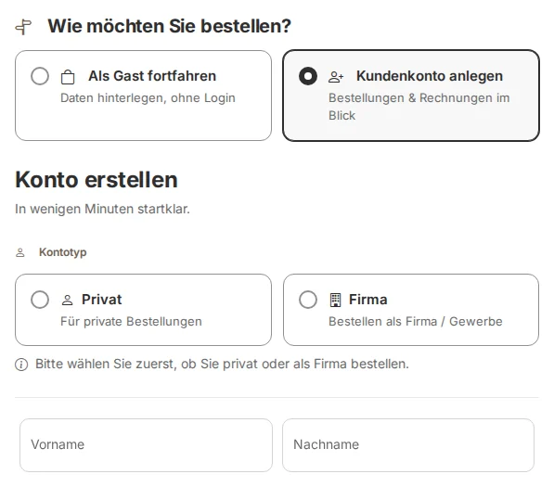This screenshot has height=487, width=554.
Task: Click the 'Privat' title text
Action: (102, 300)
